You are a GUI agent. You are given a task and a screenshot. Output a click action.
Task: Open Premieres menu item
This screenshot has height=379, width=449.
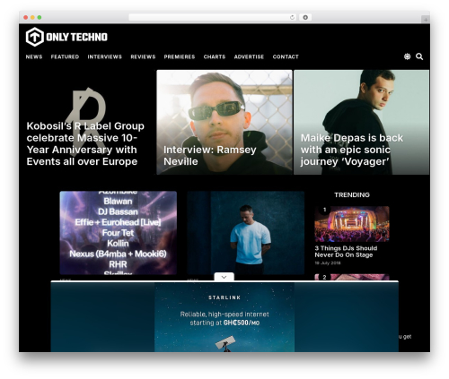click(x=180, y=56)
